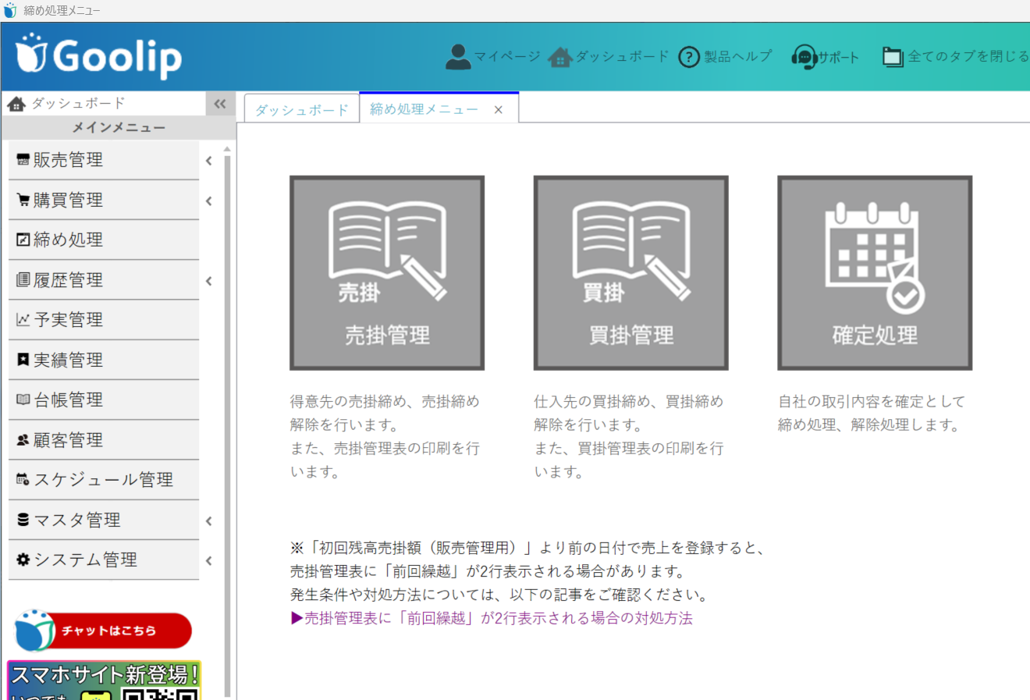Open the 売掛管理 ledger tile
This screenshot has height=700, width=1030.
387,272
